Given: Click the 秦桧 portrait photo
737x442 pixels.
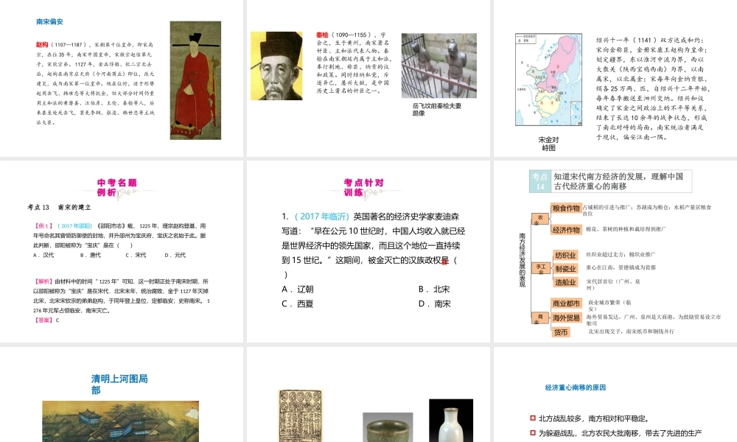Looking at the screenshot, I should 276,66.
